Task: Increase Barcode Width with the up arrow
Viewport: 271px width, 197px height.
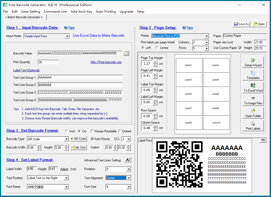Action: (x=39, y=146)
